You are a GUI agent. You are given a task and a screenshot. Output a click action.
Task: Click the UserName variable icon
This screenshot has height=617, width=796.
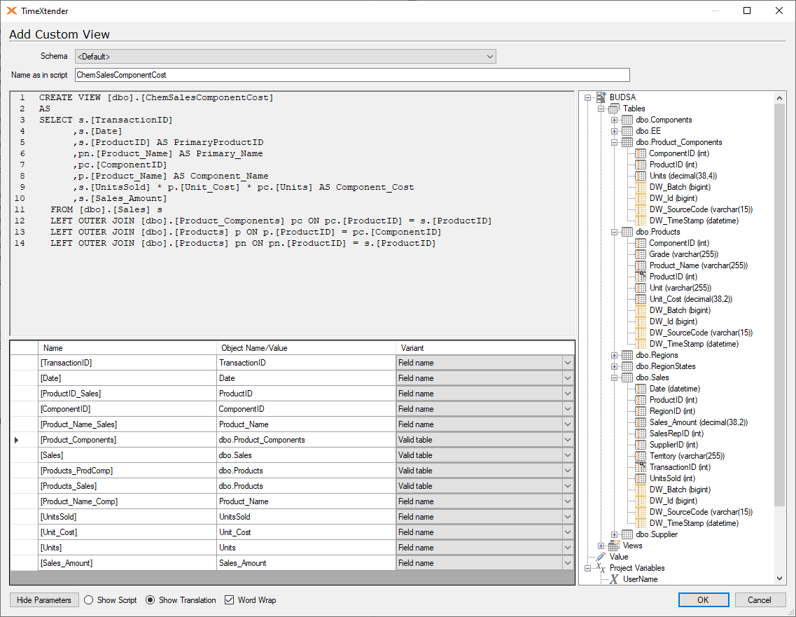(614, 579)
